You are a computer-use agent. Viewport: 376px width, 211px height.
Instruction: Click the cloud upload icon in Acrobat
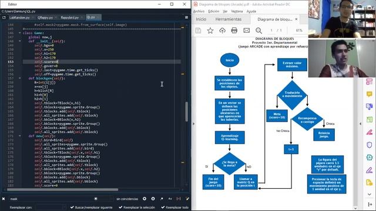point(222,30)
